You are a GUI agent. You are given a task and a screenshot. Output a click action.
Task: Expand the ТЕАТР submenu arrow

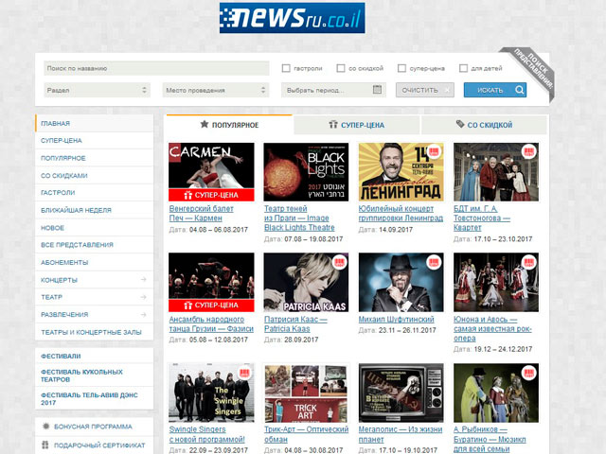coord(143,297)
